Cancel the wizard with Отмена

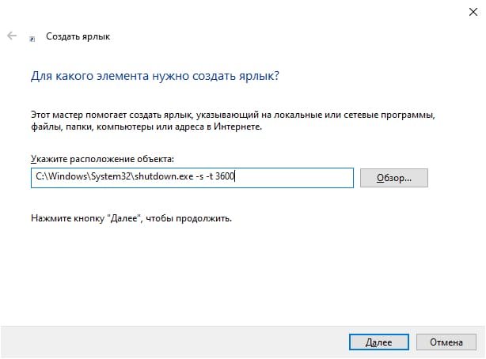point(446,342)
